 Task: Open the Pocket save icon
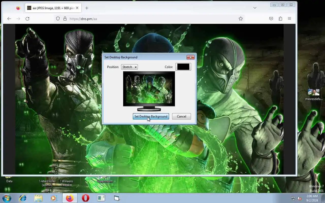click(x=271, y=19)
